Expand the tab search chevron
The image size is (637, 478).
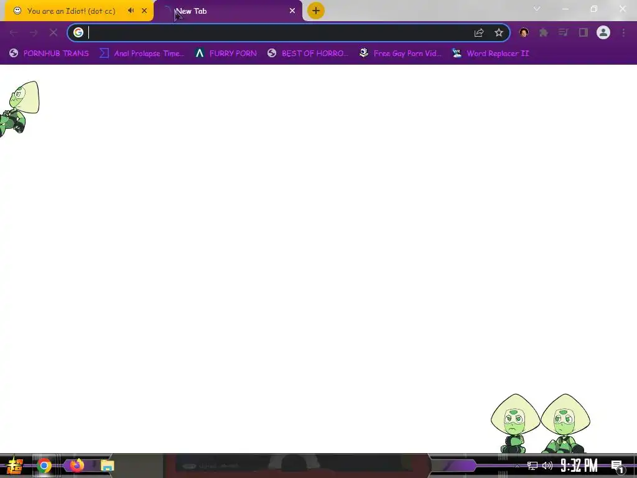537,9
